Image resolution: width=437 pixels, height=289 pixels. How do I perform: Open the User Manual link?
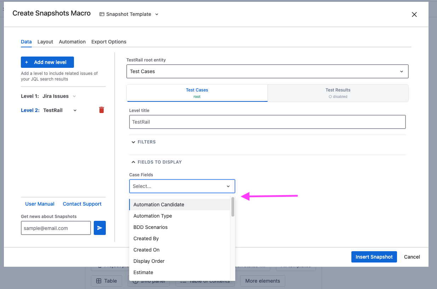click(x=40, y=204)
